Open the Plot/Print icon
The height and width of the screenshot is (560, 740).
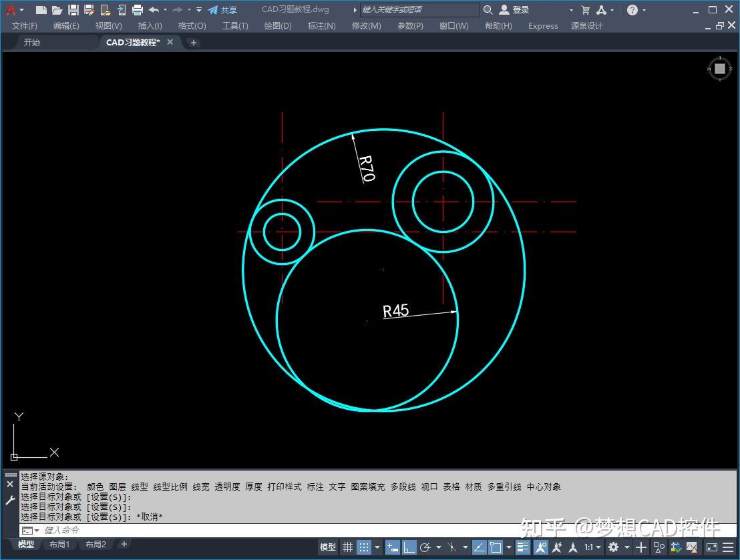[138, 10]
